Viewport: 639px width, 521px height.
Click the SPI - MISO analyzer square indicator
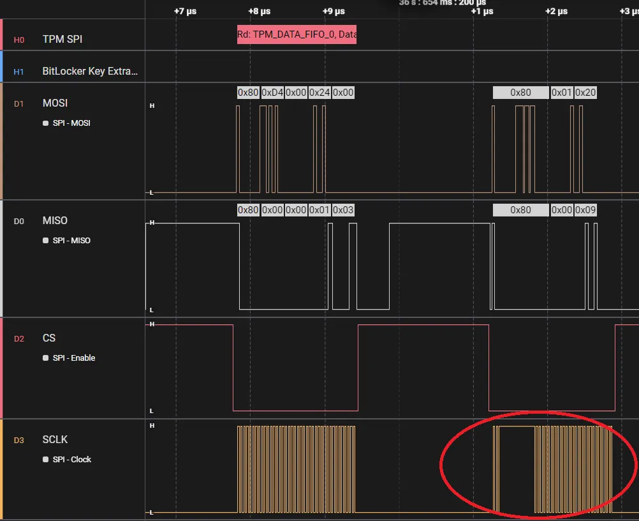tap(46, 241)
